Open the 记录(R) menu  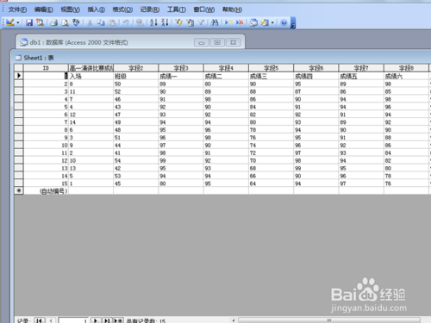[x=150, y=9]
